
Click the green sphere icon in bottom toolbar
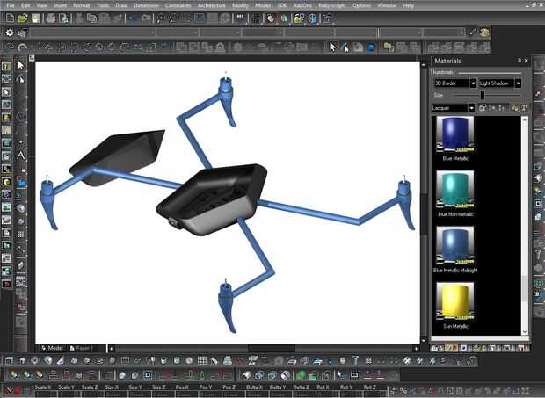[x=301, y=375]
